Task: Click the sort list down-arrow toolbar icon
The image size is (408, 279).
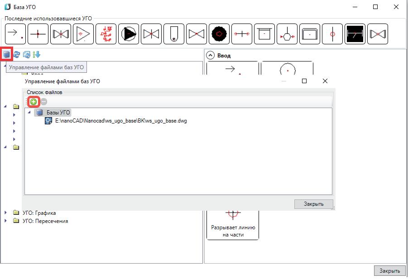Action: click(37, 55)
